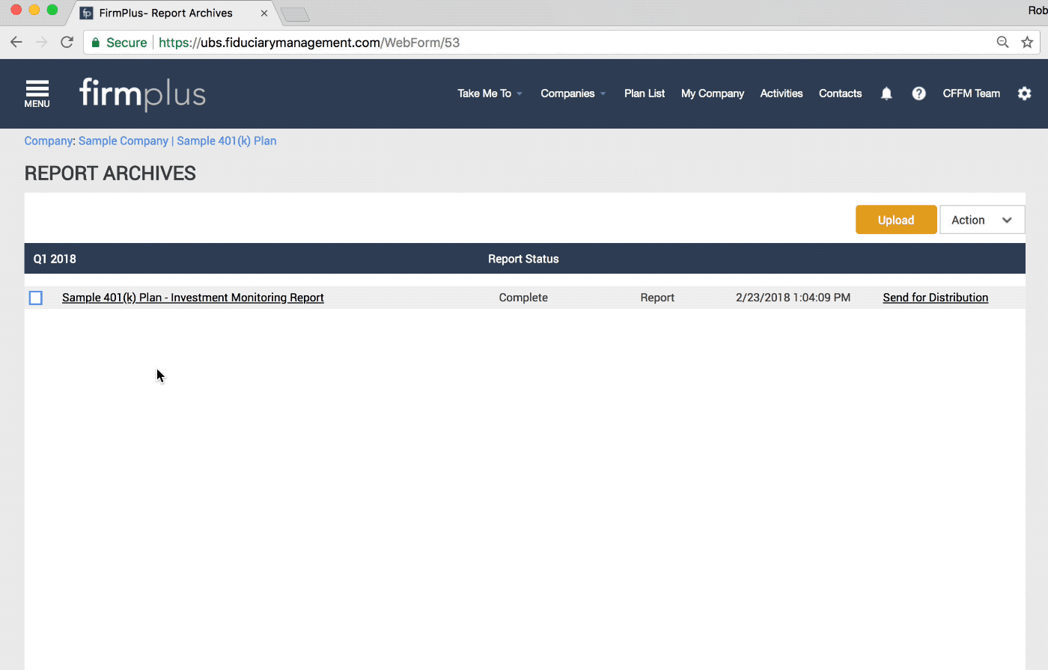Go forward with browser forward arrow
This screenshot has height=670, width=1048.
[x=42, y=42]
